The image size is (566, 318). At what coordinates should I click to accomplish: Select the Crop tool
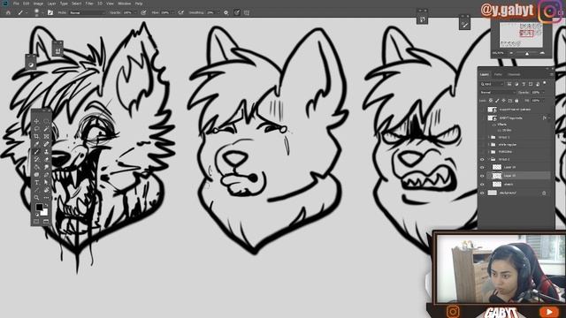coord(36,136)
